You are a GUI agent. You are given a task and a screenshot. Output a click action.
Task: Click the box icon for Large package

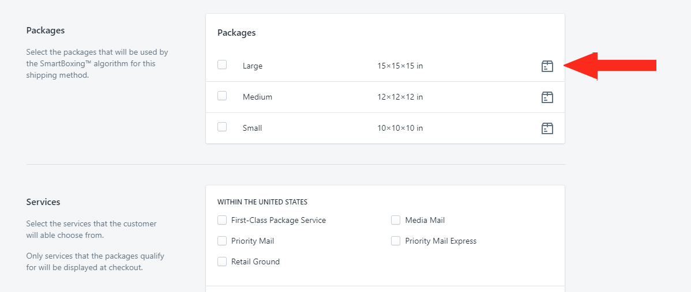547,66
